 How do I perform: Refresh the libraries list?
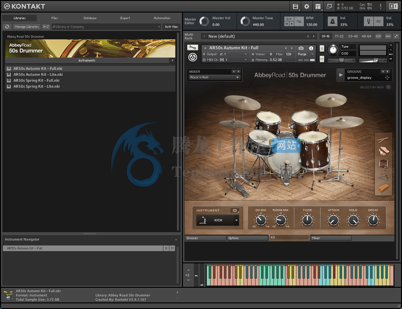7,27
